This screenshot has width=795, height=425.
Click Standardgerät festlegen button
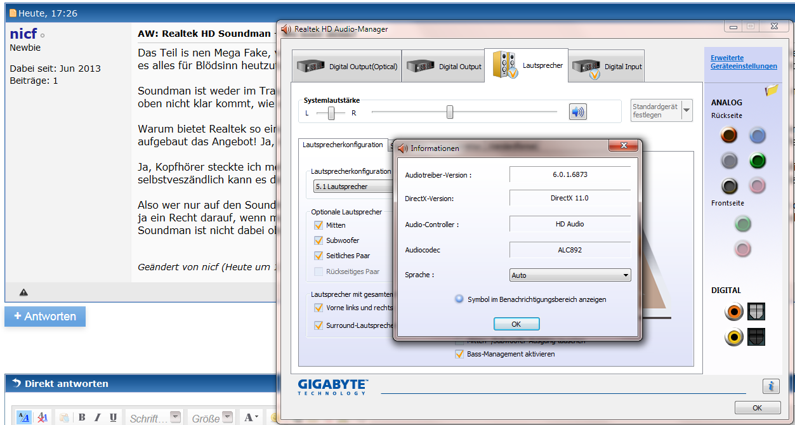click(656, 110)
